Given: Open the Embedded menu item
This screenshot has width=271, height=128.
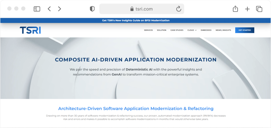Looking at the screenshot, I should (x=206, y=30).
